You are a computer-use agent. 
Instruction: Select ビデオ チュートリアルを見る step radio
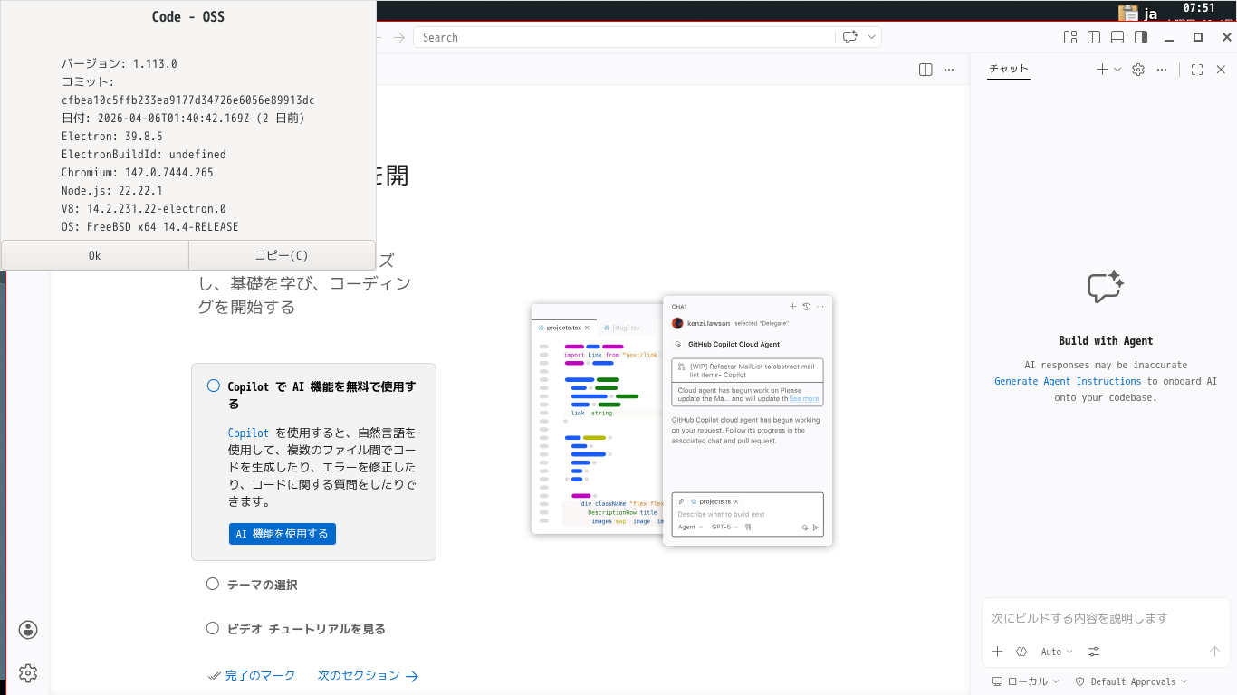pyautogui.click(x=213, y=628)
